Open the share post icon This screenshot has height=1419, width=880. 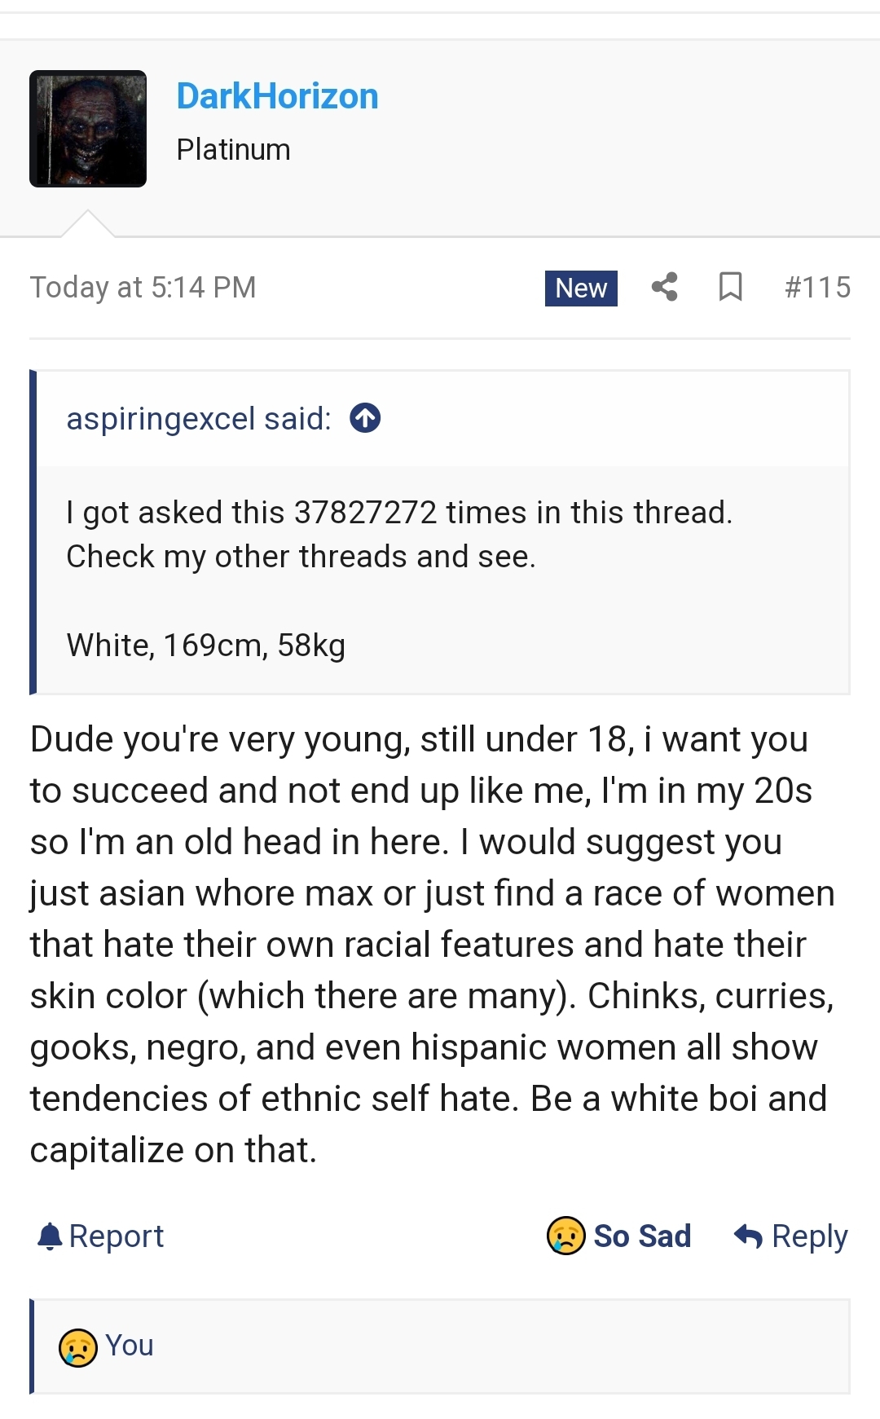(665, 287)
